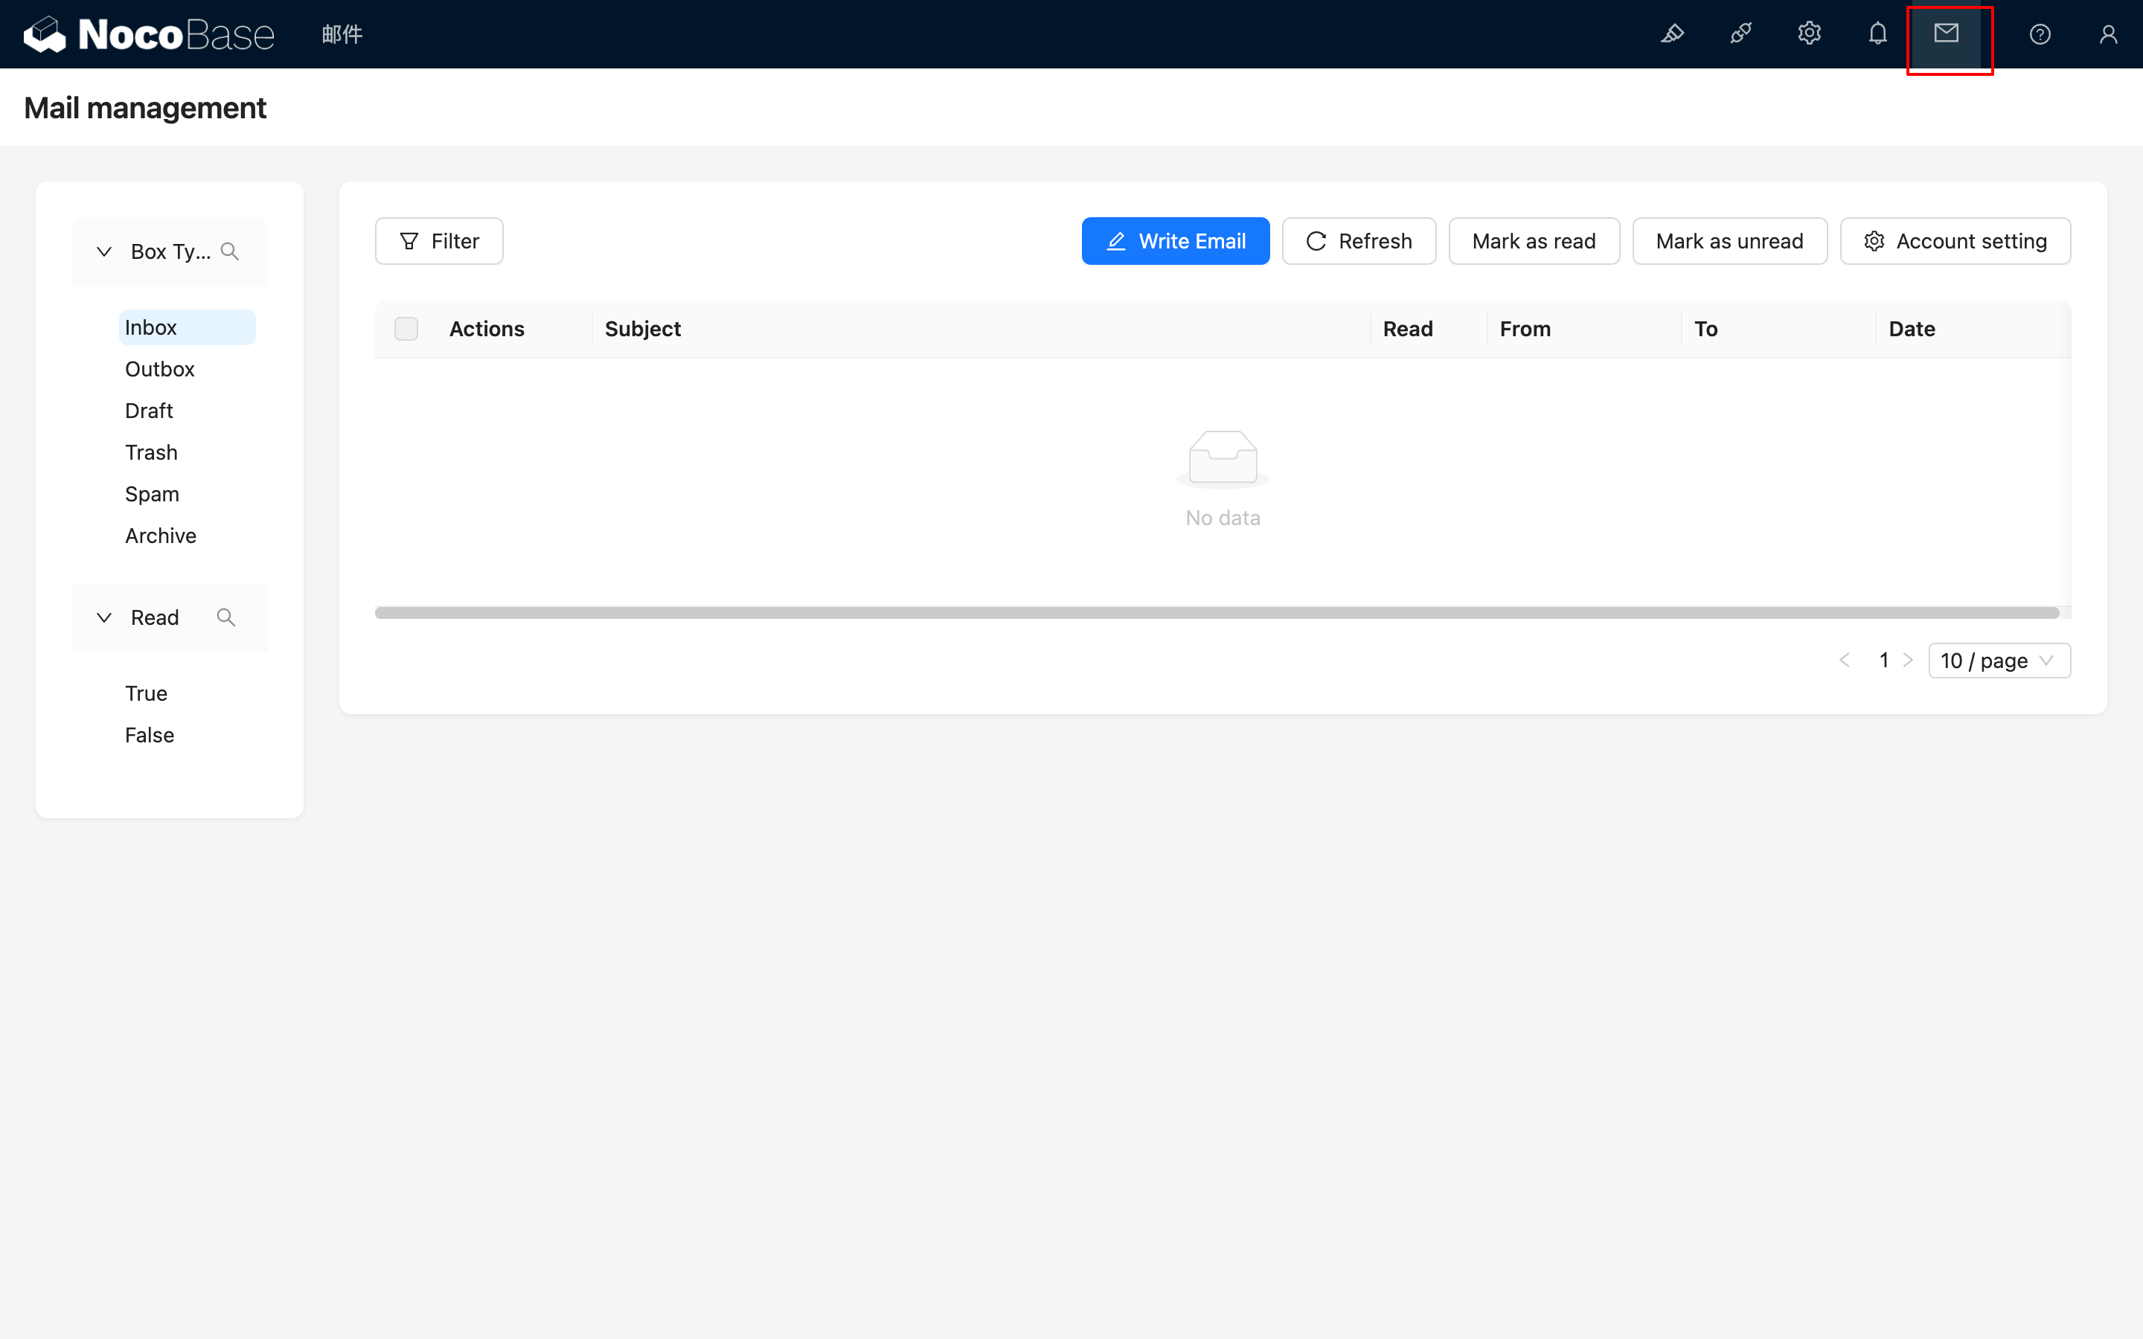2143x1339 pixels.
Task: Select the Outbox folder
Action: (x=159, y=369)
